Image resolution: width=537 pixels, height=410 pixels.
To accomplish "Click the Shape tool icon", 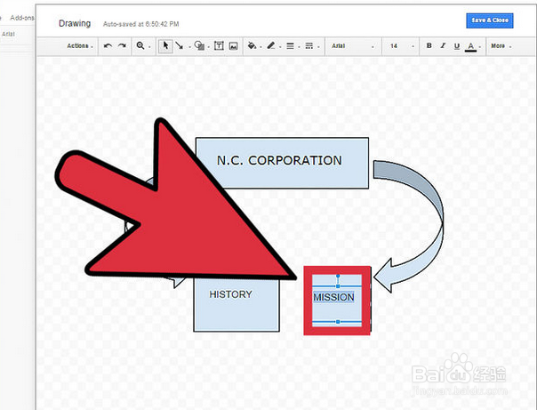I will (x=199, y=45).
